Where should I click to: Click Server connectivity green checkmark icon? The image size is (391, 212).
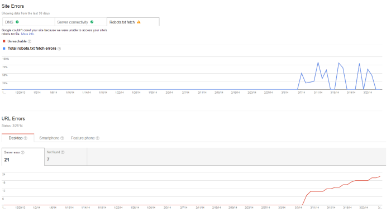pos(92,22)
